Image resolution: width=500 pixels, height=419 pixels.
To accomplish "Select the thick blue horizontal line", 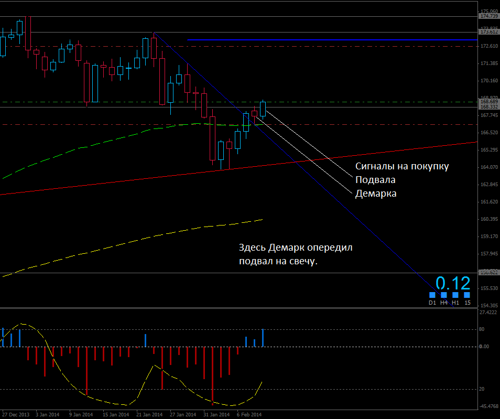I will point(332,40).
